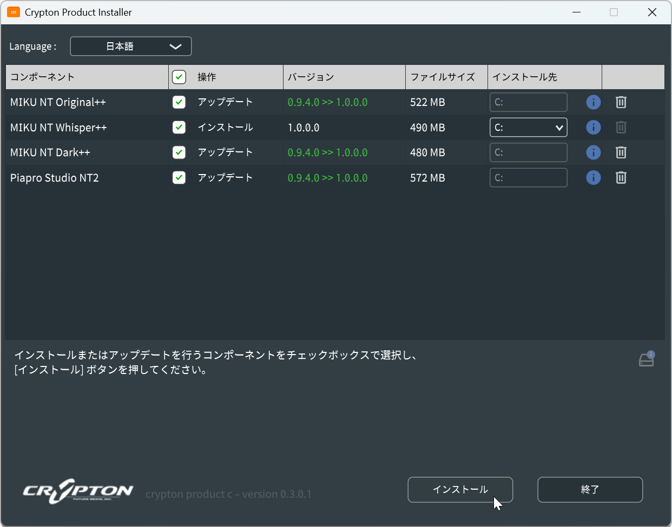672x527 pixels.
Task: Delete MIKU NT Original++ with trash icon
Action: (621, 102)
